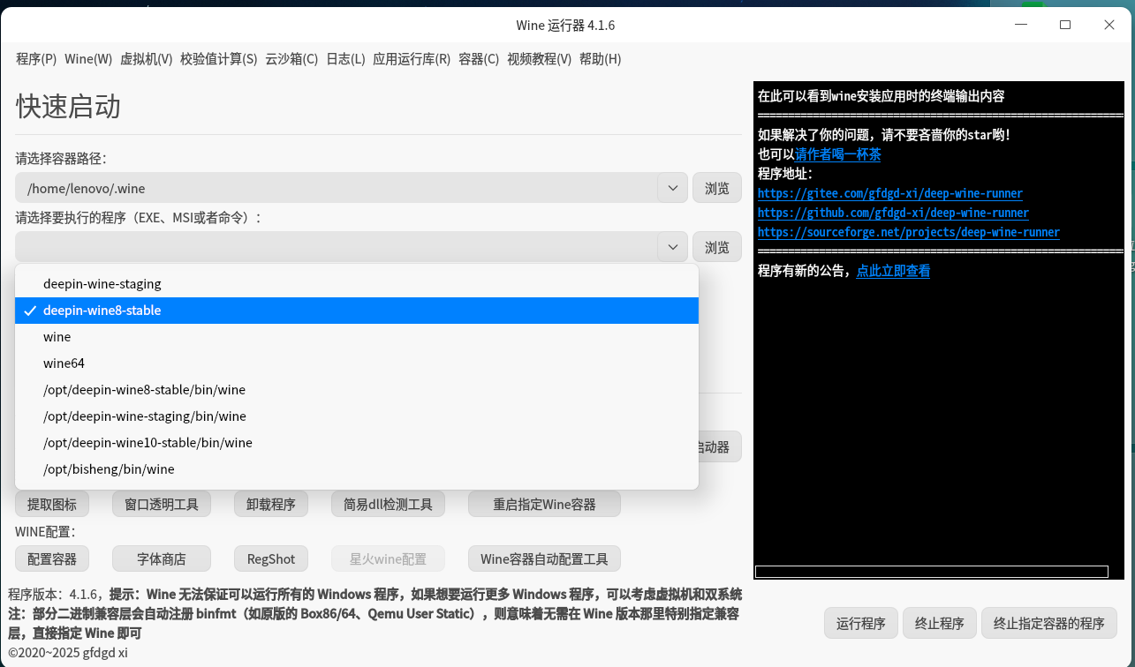Image resolution: width=1135 pixels, height=667 pixels.
Task: Launch the RegShot button
Action: (x=271, y=558)
